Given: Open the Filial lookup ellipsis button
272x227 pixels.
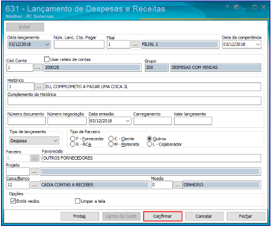Looking at the screenshot, I should pos(135,44).
